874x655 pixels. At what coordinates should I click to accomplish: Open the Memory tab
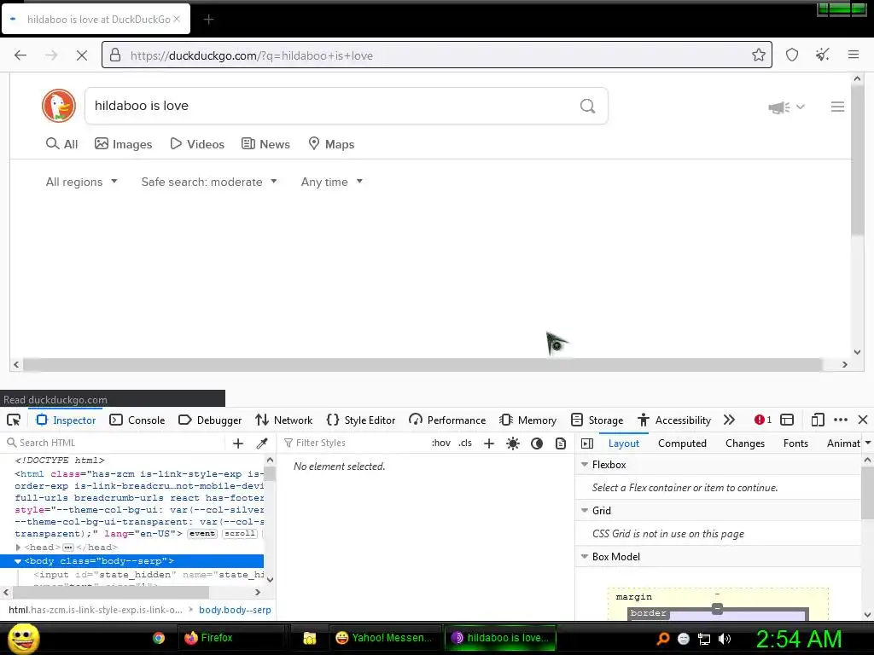pyautogui.click(x=527, y=420)
